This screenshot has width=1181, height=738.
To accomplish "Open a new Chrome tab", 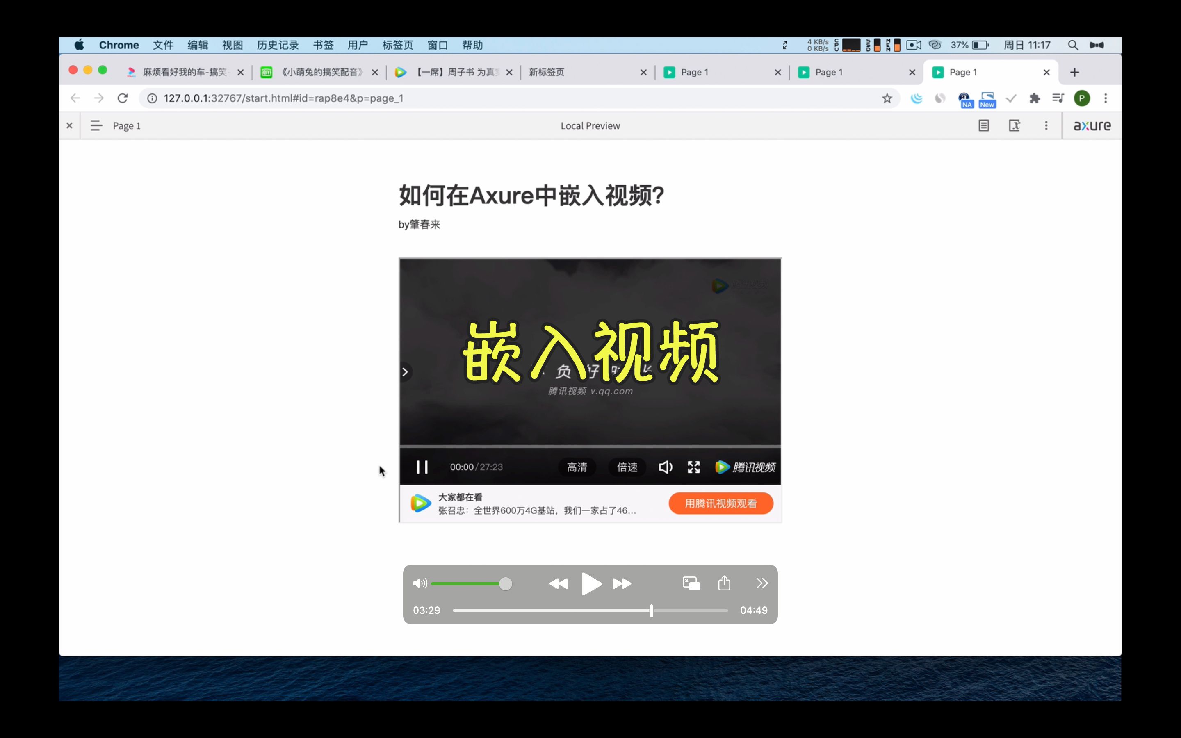I will point(1075,72).
